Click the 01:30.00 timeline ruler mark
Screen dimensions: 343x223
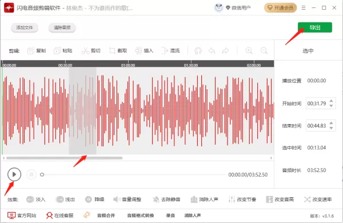(191, 65)
